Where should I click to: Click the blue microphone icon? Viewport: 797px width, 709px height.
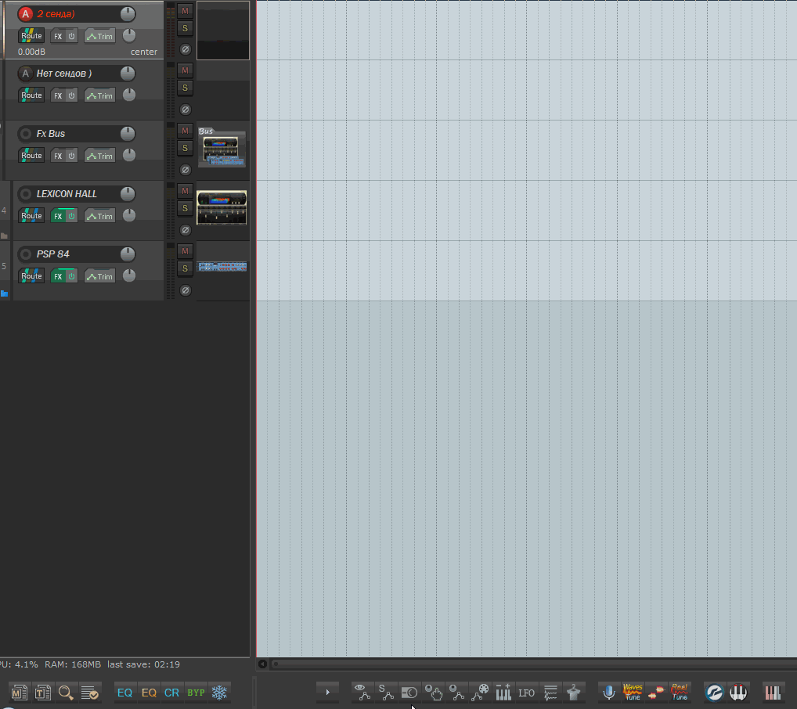point(609,693)
